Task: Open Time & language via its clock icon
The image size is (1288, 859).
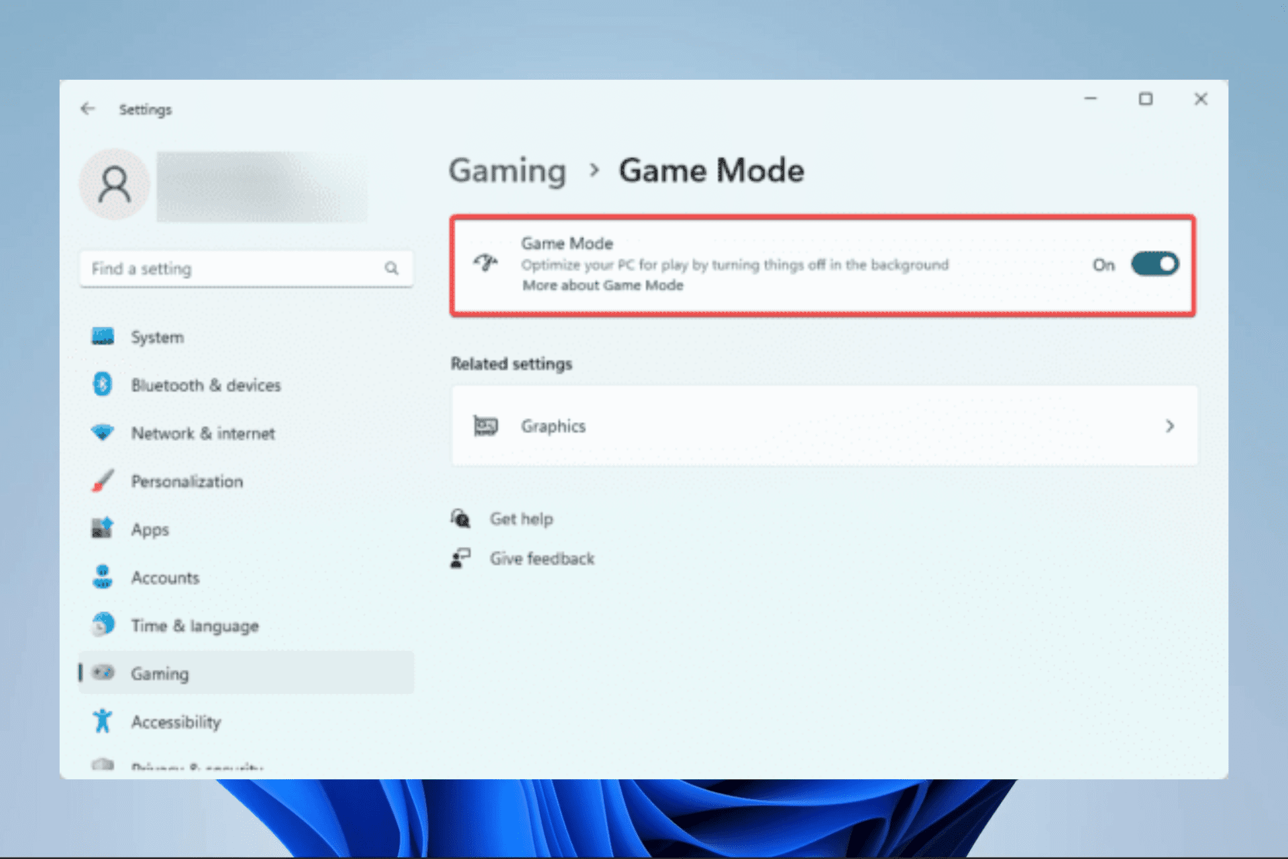Action: point(102,625)
